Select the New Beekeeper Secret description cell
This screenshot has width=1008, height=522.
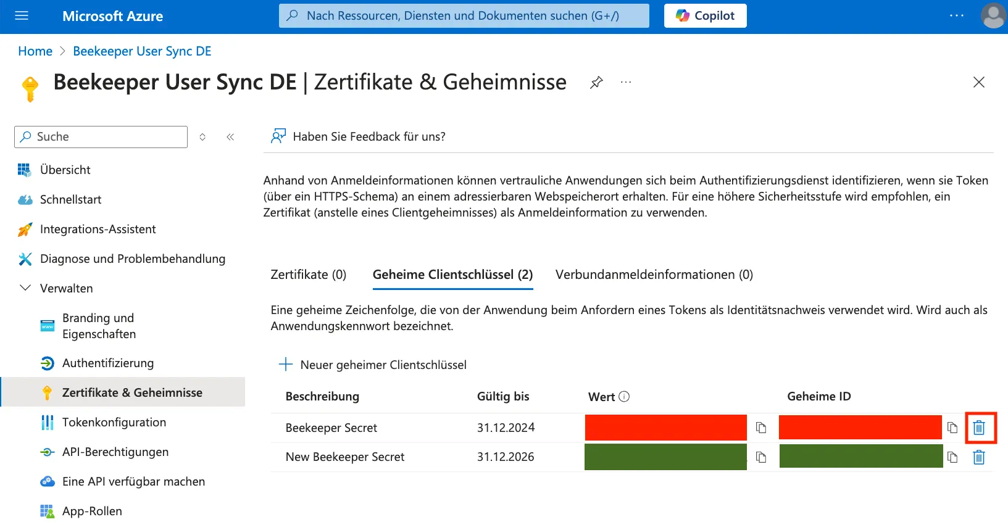click(345, 457)
